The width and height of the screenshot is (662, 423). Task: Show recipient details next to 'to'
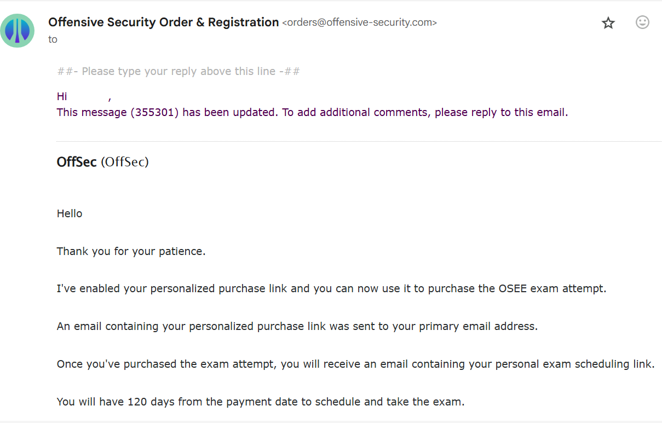tap(53, 39)
